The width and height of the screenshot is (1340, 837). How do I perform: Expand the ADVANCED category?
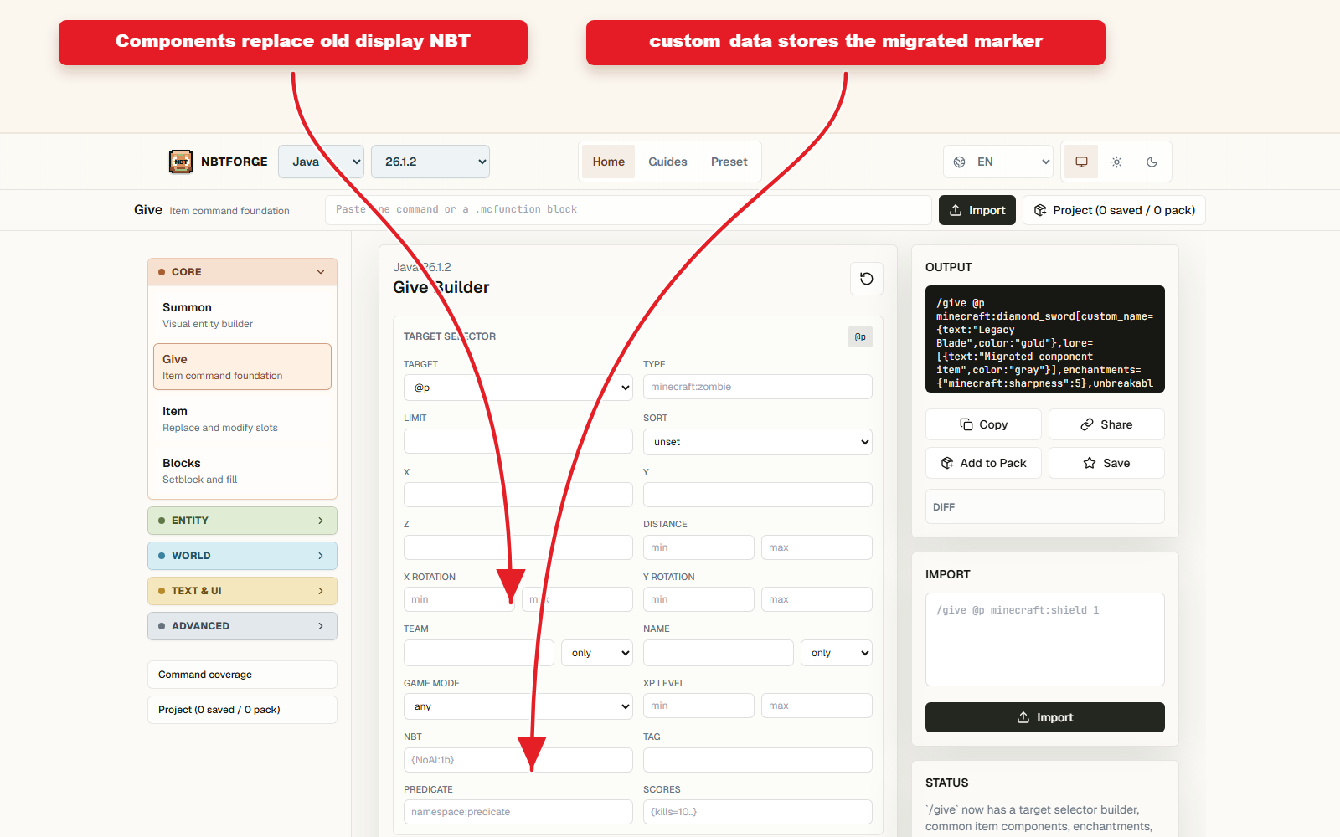pyautogui.click(x=242, y=626)
